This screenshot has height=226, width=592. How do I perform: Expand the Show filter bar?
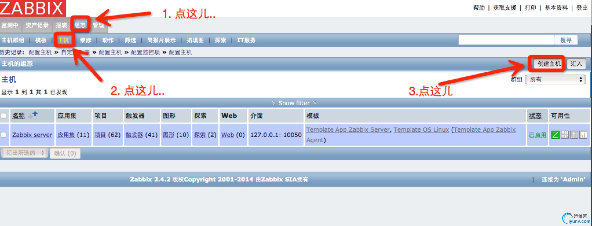(x=294, y=103)
